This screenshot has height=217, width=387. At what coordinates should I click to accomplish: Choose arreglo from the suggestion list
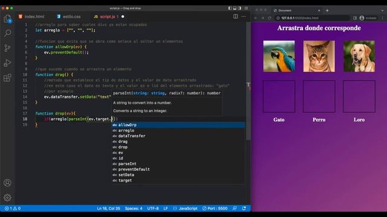pos(178,130)
